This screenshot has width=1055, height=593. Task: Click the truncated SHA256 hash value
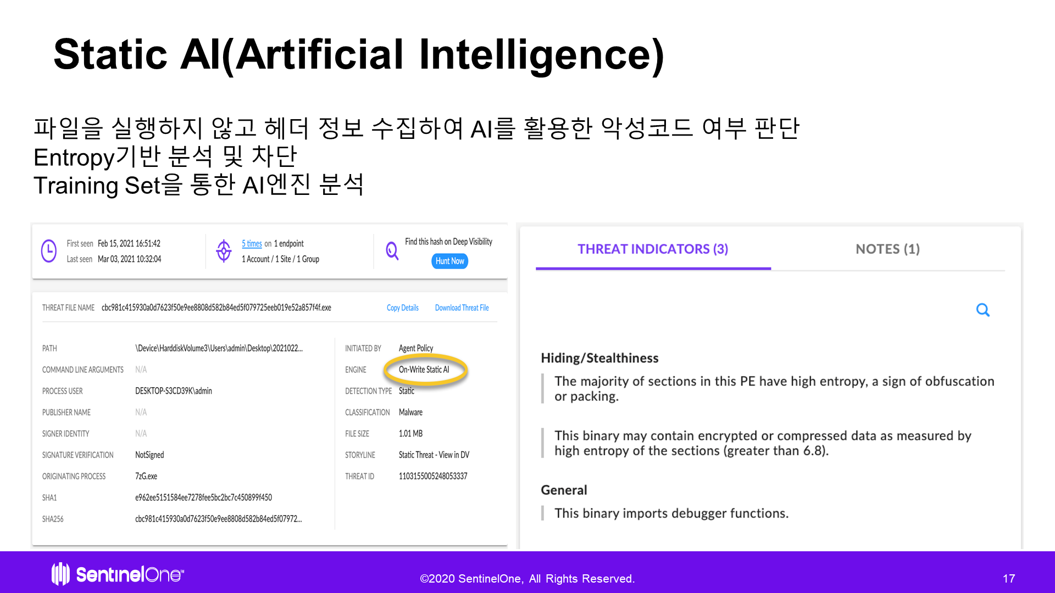(218, 519)
